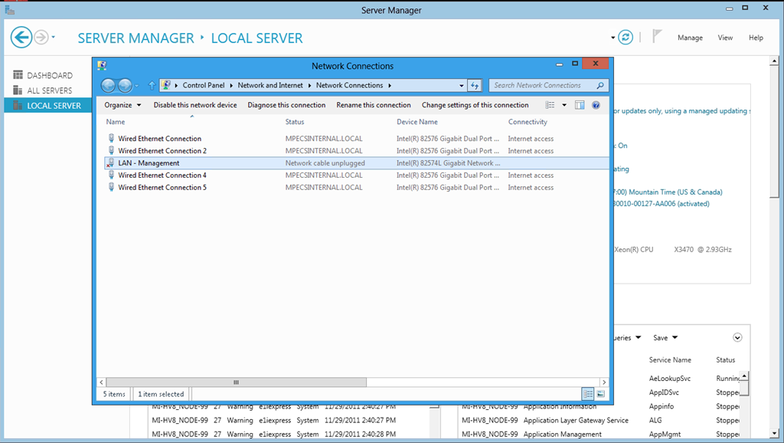This screenshot has height=443, width=784.
Task: Click Rename this connection
Action: [x=374, y=105]
